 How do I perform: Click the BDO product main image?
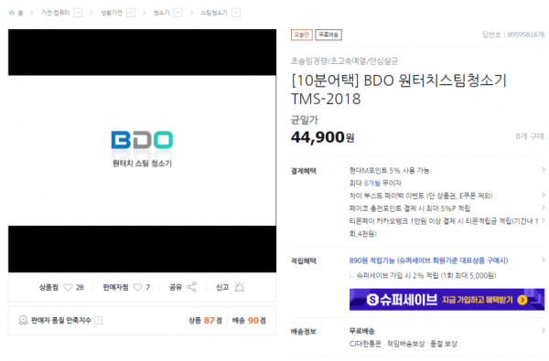(142, 151)
